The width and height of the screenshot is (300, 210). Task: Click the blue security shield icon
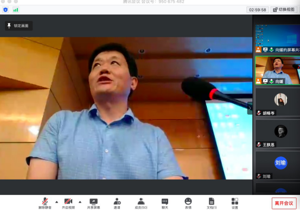pos(5,10)
